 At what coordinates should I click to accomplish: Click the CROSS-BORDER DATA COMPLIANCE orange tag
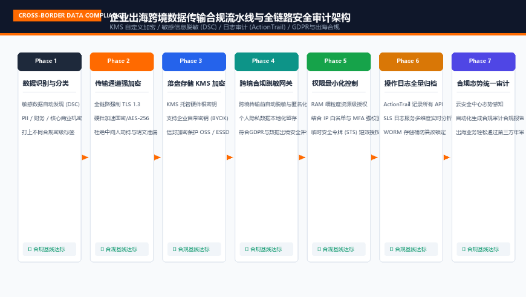(x=57, y=16)
